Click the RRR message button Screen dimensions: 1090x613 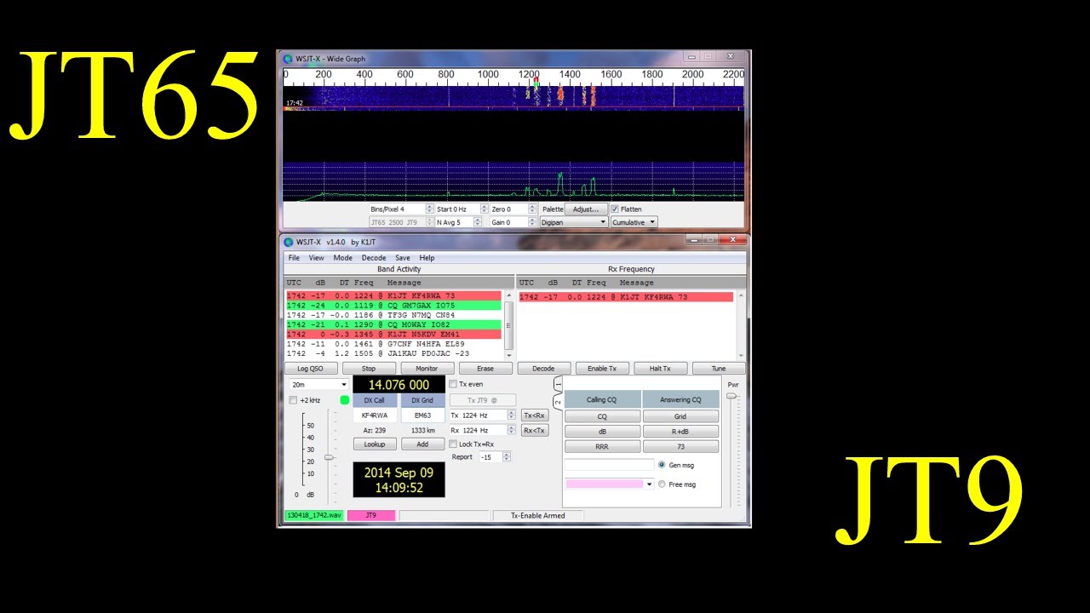pyautogui.click(x=602, y=447)
